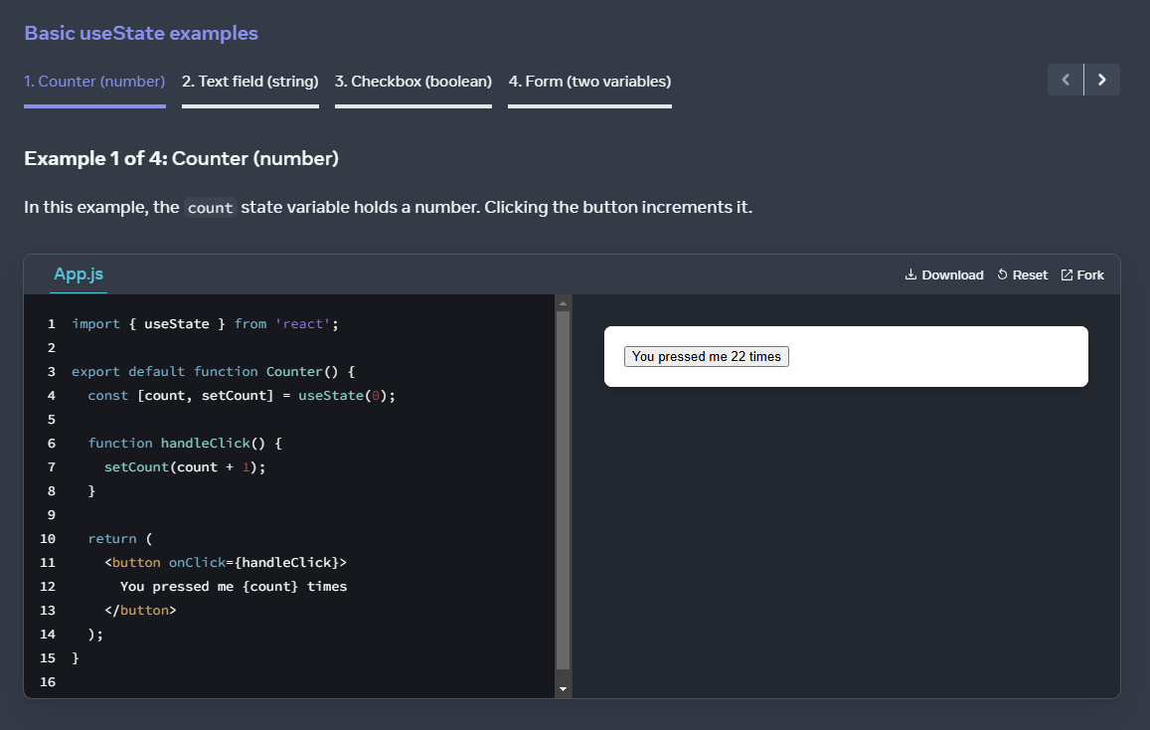Click line number 7 in the editor gutter

[x=51, y=466]
